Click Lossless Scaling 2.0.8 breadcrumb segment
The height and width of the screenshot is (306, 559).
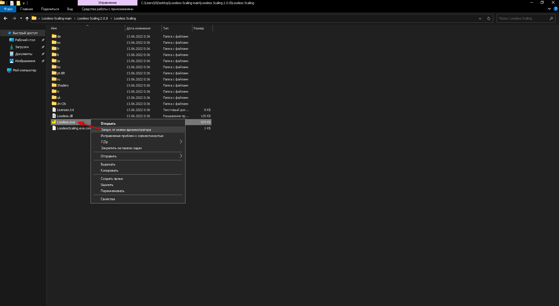(93, 18)
